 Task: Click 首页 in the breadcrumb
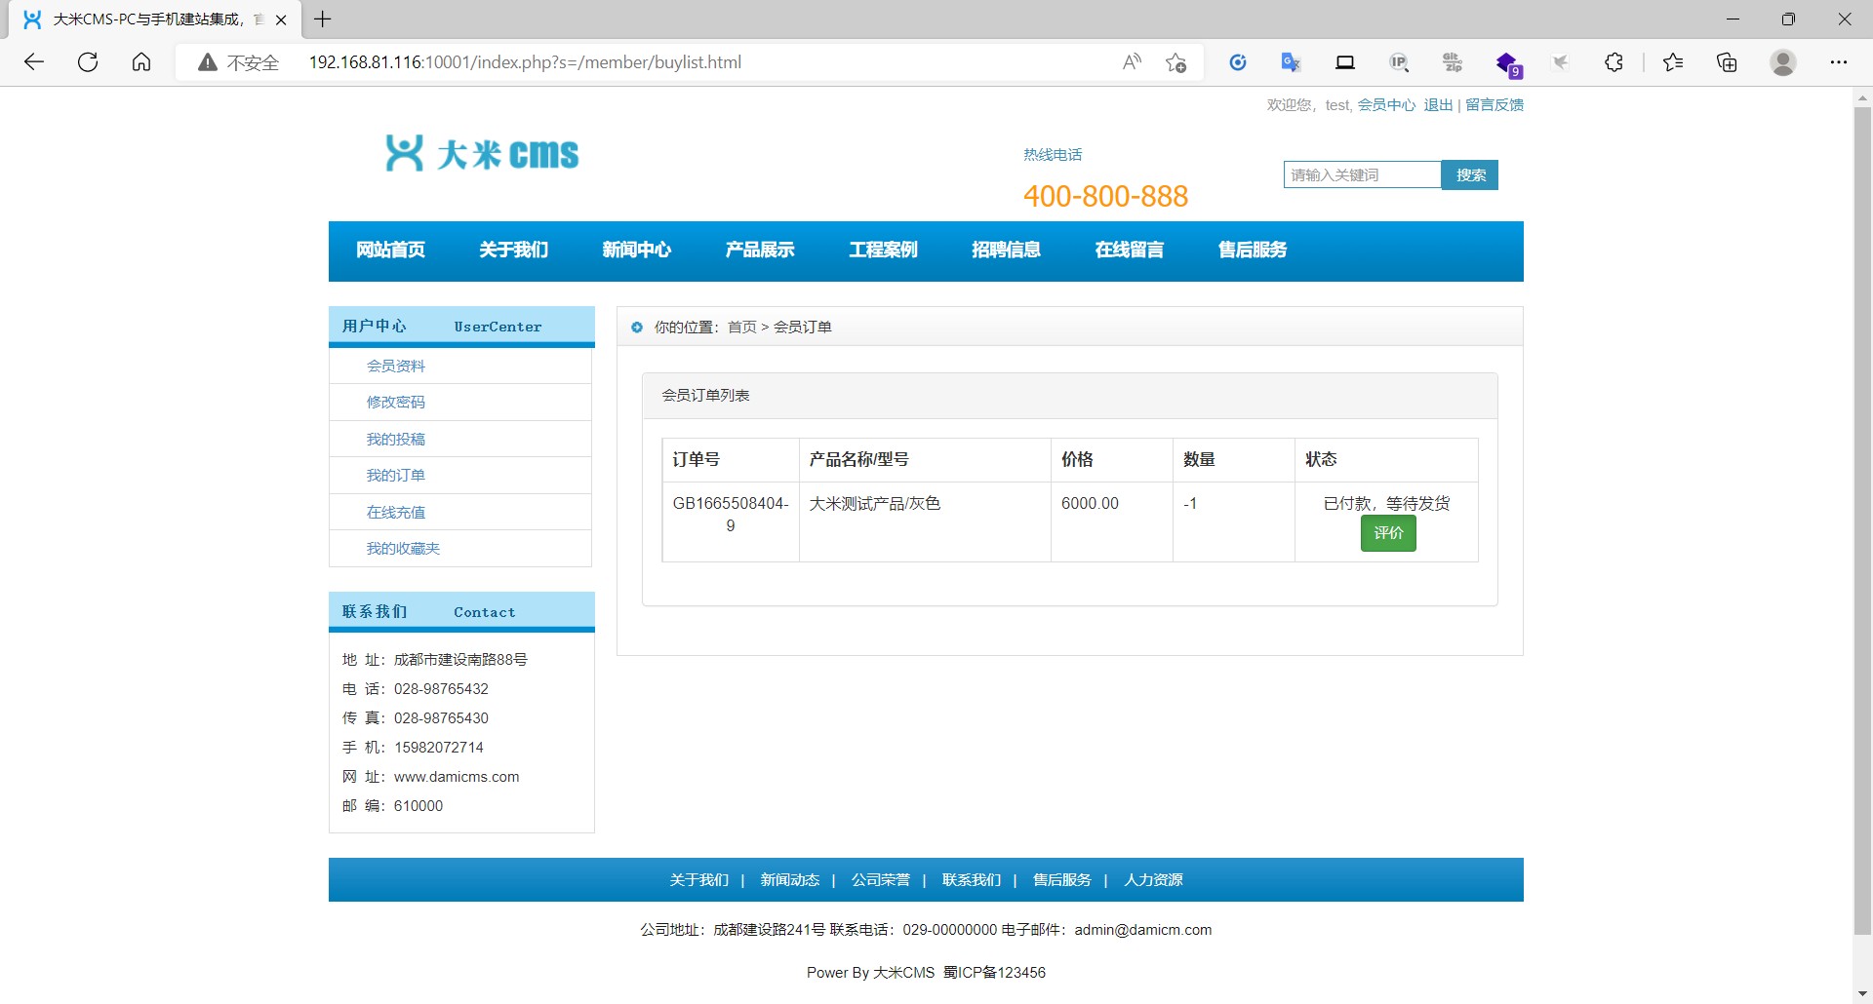(741, 328)
